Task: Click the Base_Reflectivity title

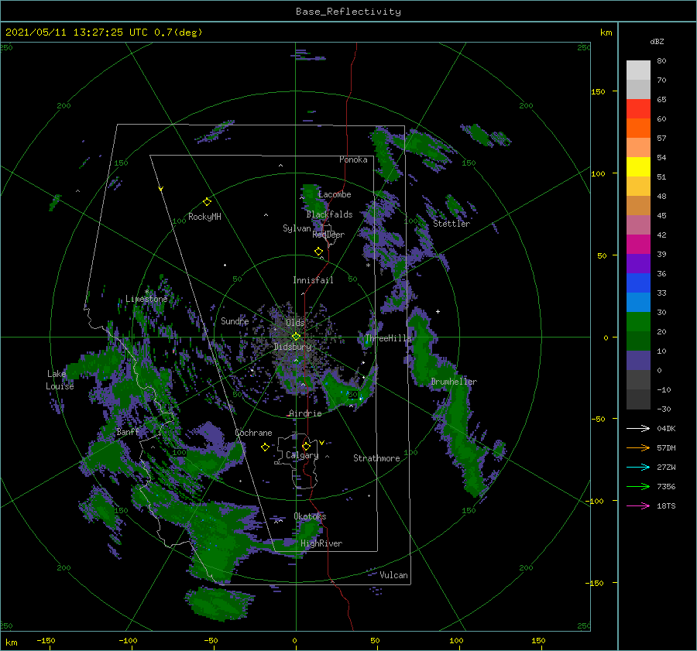Action: [x=348, y=12]
